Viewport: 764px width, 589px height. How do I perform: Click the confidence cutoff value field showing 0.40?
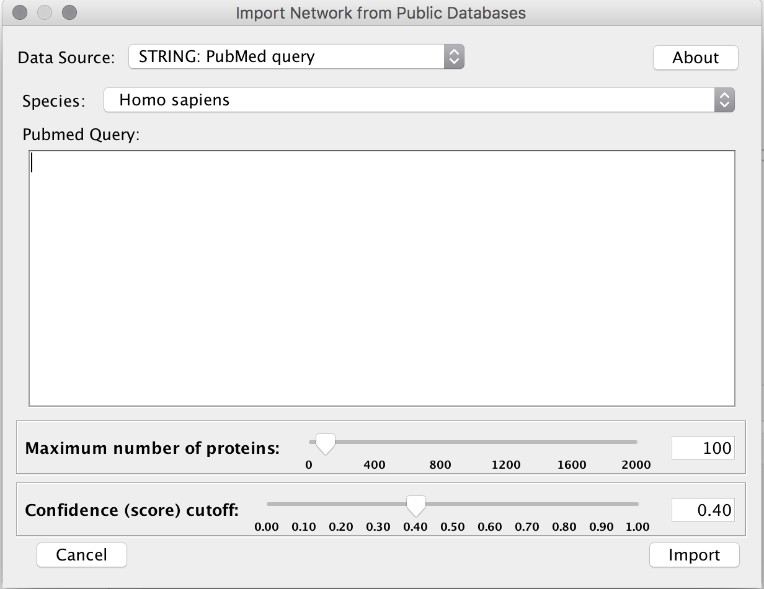703,510
